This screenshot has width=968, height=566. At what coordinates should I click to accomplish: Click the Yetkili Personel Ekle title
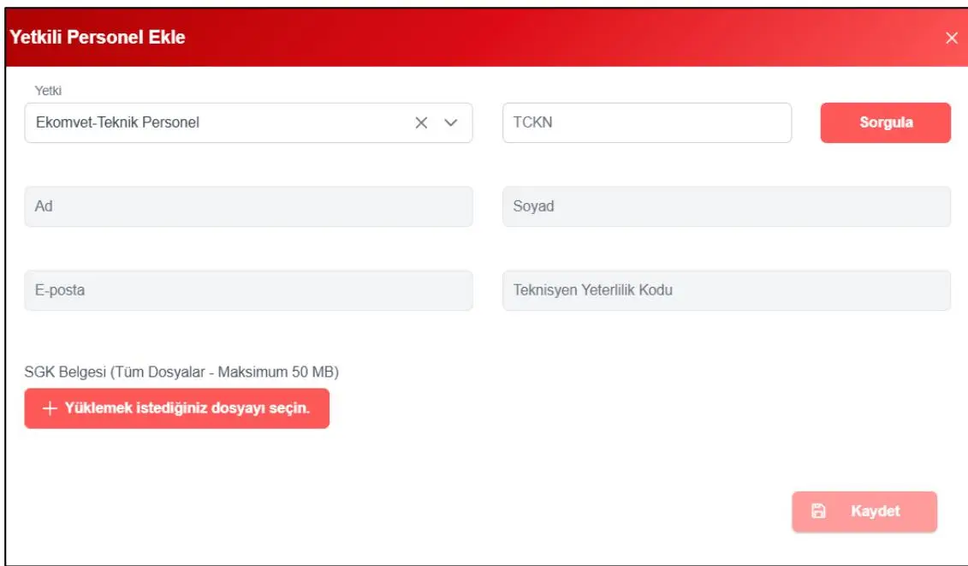click(x=98, y=37)
